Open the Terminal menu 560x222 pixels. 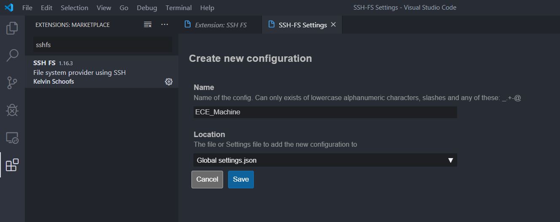[178, 8]
